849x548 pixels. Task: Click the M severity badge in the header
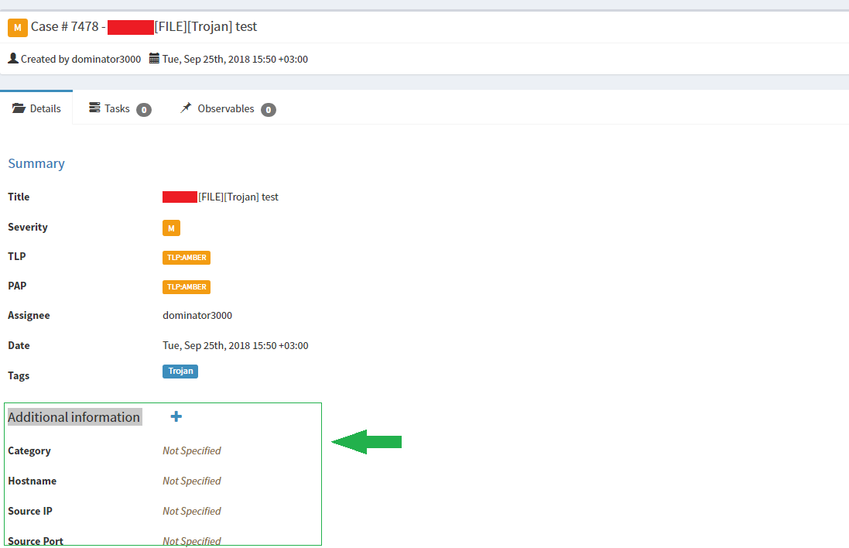point(16,27)
